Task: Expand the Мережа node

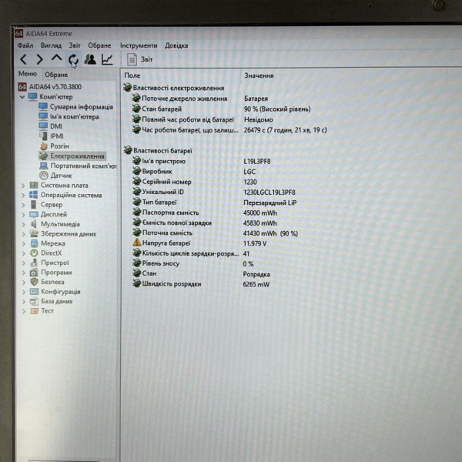Action: (x=23, y=243)
